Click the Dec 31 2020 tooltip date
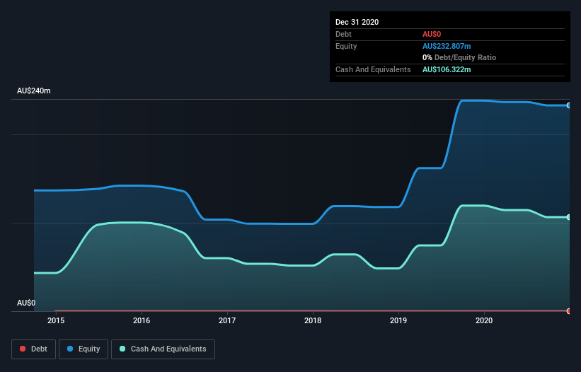The width and height of the screenshot is (581, 372). click(x=357, y=22)
